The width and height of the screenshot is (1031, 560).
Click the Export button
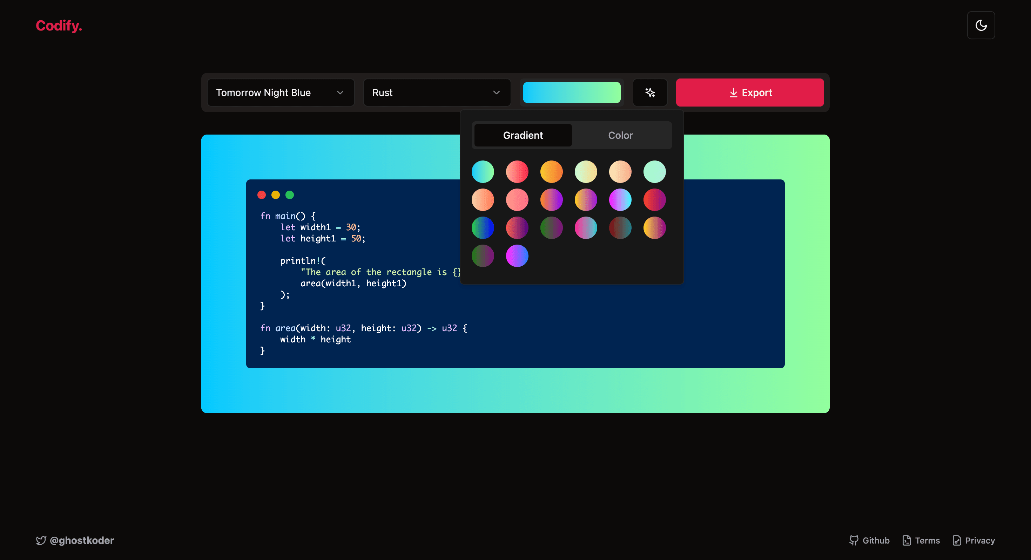(x=750, y=93)
